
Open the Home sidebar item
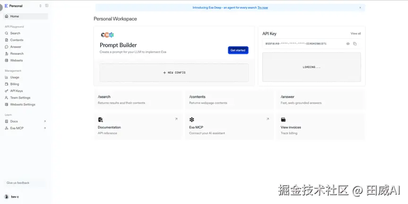click(25, 16)
